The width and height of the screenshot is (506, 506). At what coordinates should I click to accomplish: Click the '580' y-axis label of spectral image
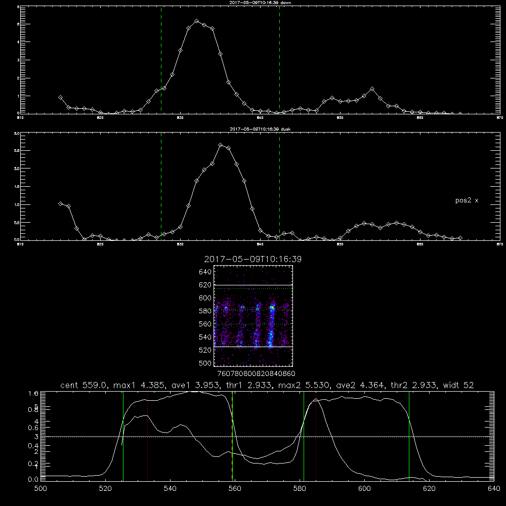pos(205,311)
